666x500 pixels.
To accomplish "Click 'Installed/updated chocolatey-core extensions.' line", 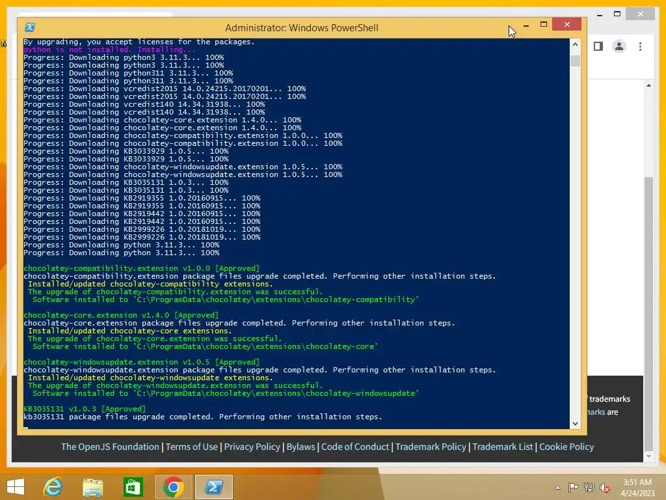I will (x=130, y=331).
